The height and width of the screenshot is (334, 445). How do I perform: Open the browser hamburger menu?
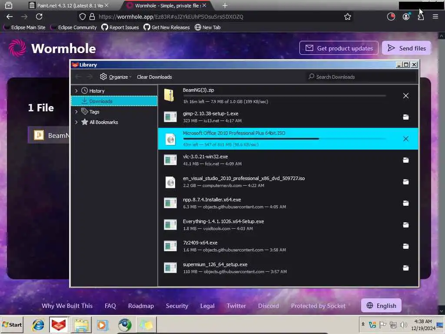[x=435, y=17]
